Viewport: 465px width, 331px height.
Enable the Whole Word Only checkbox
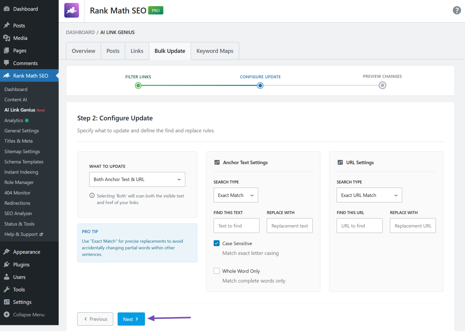click(217, 271)
